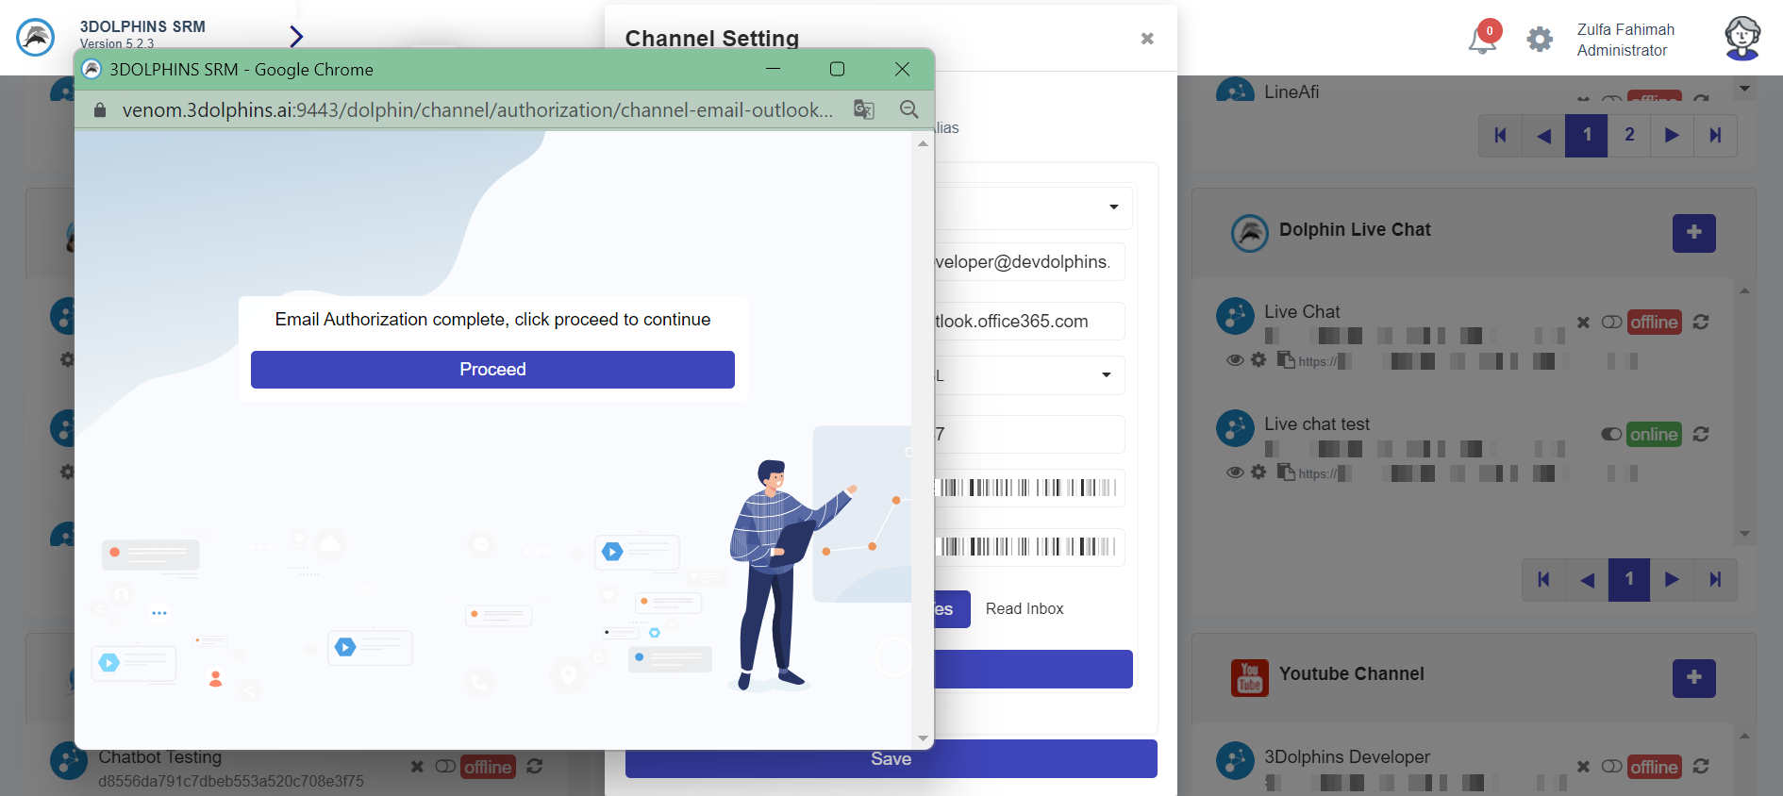This screenshot has height=796, width=1783.
Task: Delete the Live Chat channel
Action: (x=1583, y=323)
